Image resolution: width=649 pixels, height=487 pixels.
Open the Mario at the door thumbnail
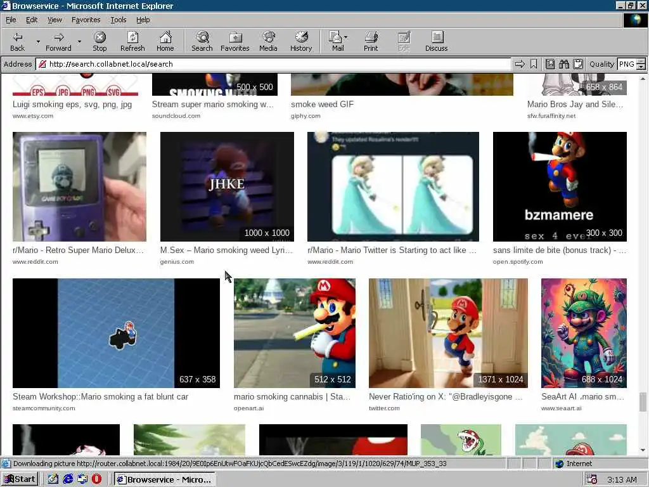[x=448, y=333]
